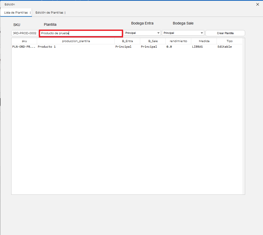Expand the Bodega Sale dropdown arrow

(202, 33)
